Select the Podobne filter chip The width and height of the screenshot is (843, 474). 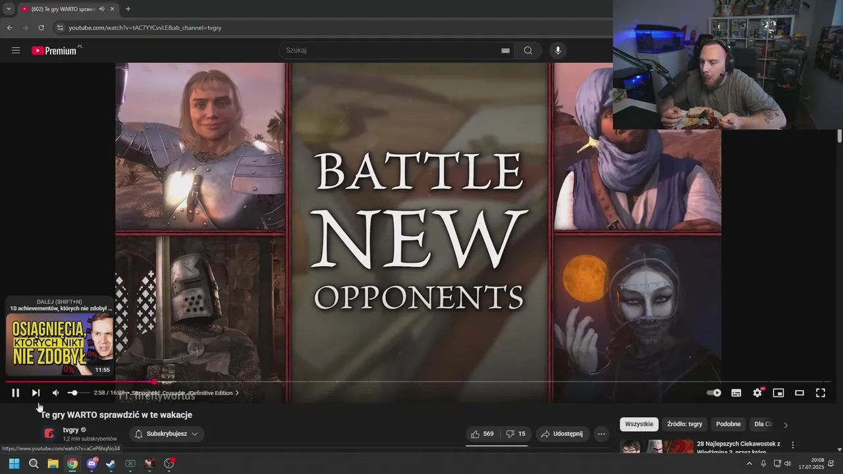pyautogui.click(x=728, y=424)
